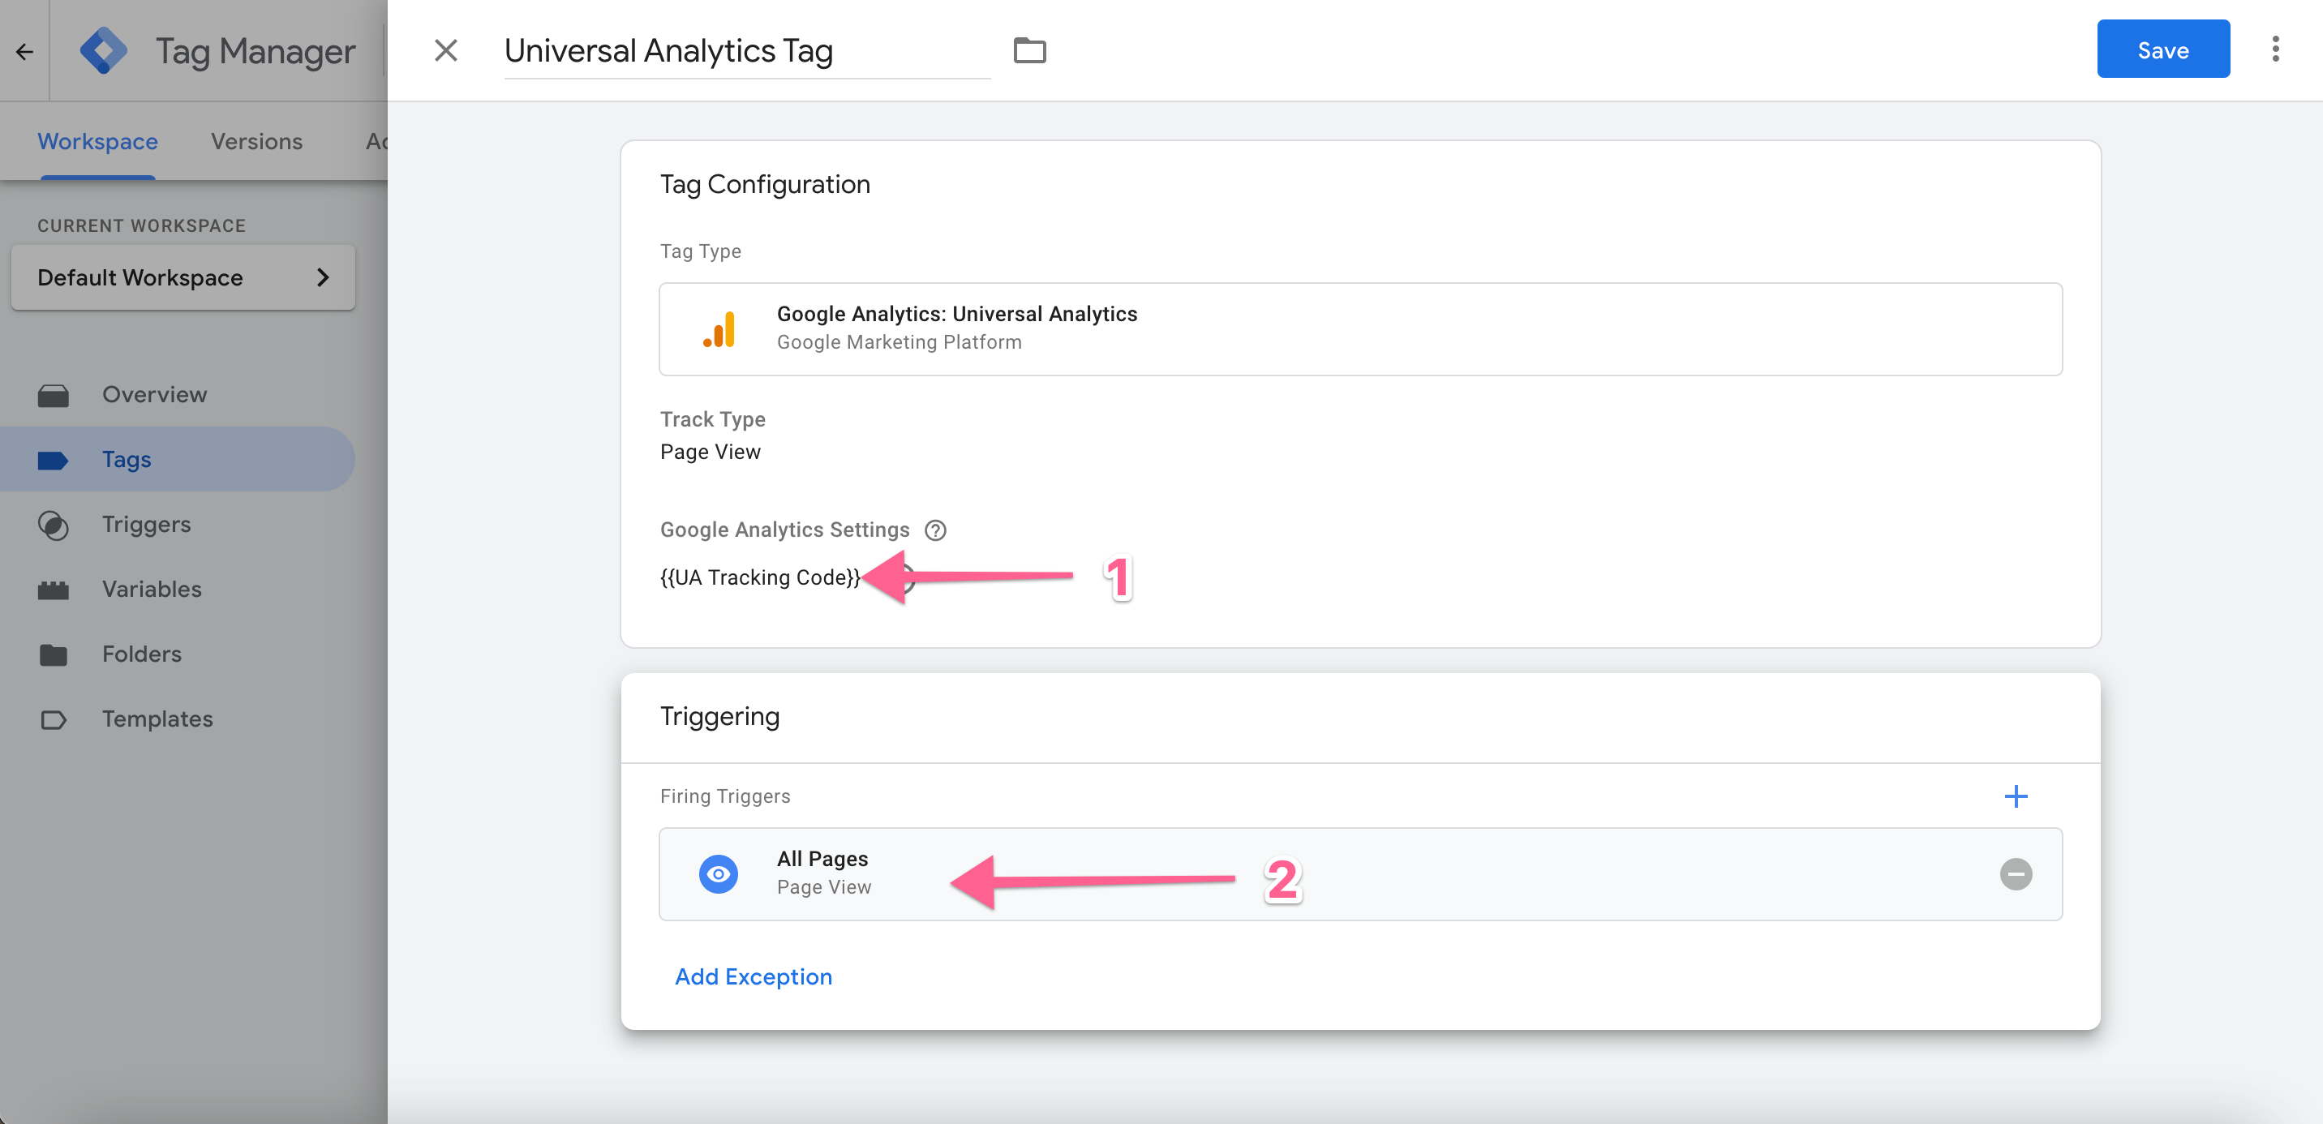
Task: Click the Triggers sidebar icon
Action: click(54, 526)
